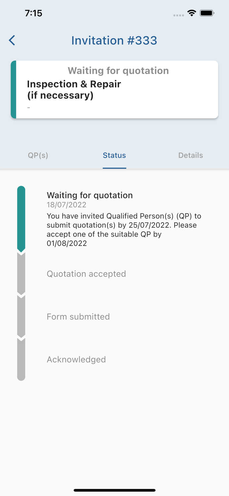Select the Acknowledged step label
229x496 pixels.
tap(76, 359)
